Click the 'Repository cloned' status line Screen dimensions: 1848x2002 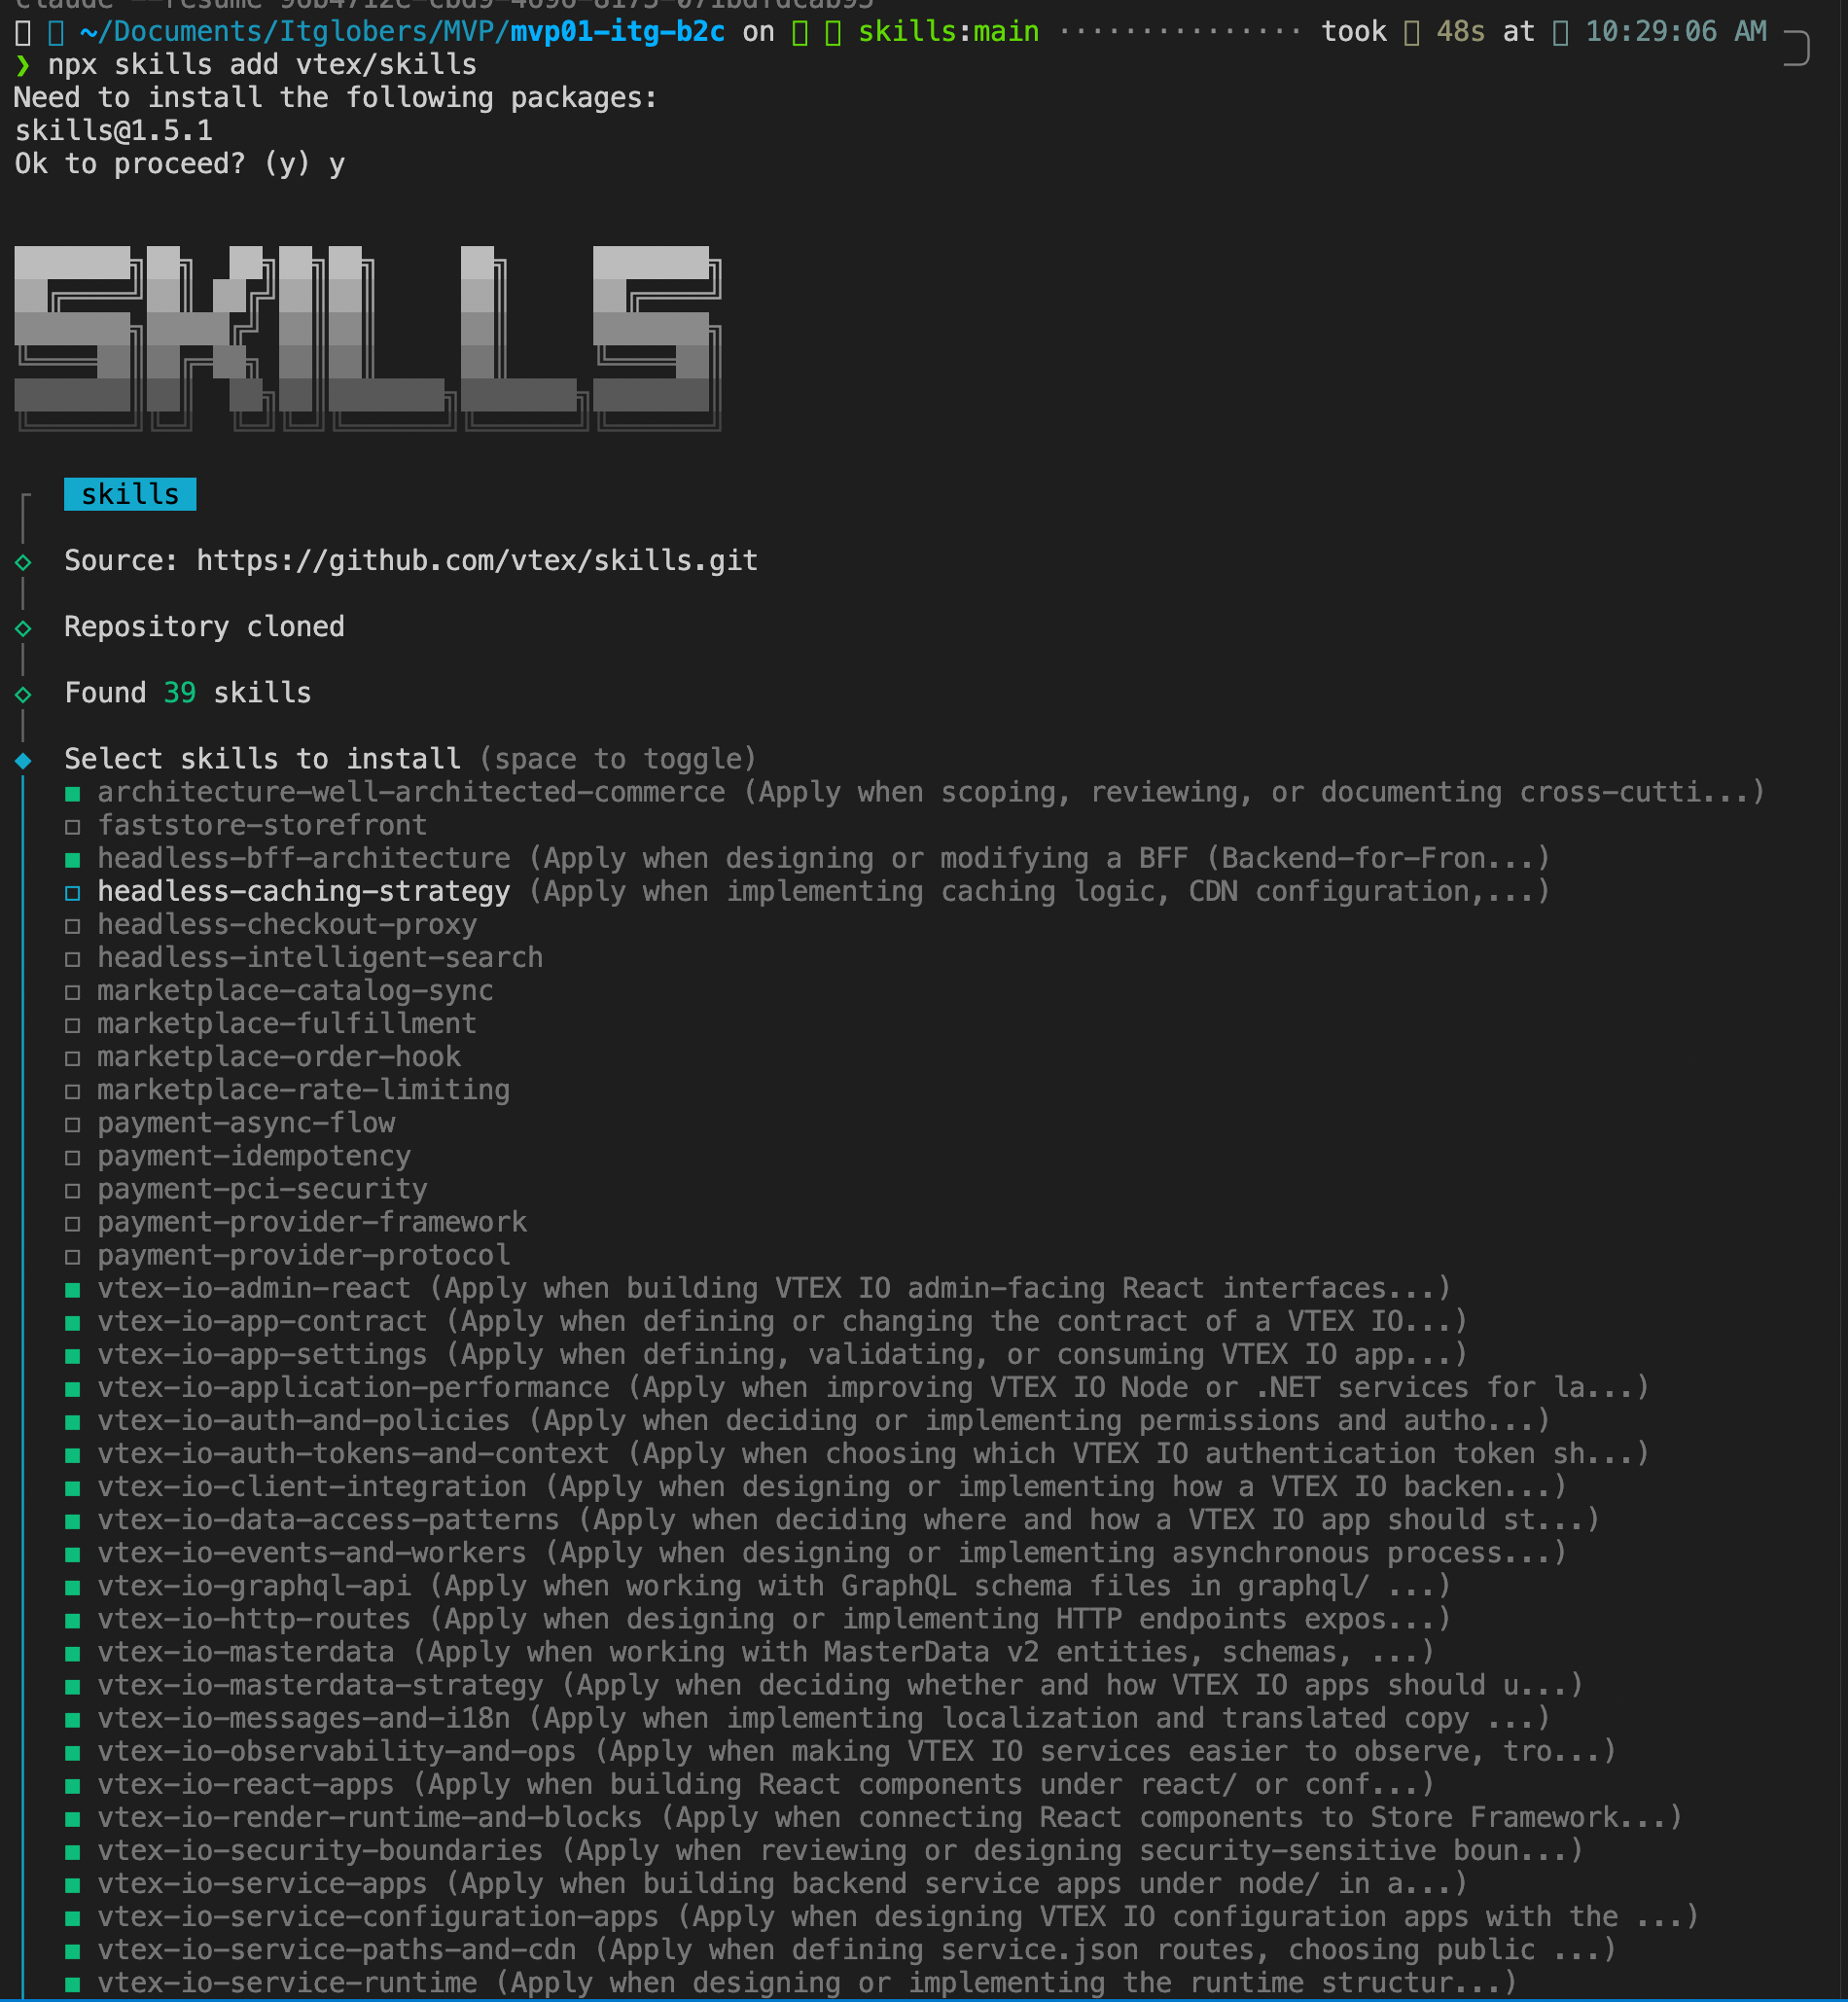point(204,627)
